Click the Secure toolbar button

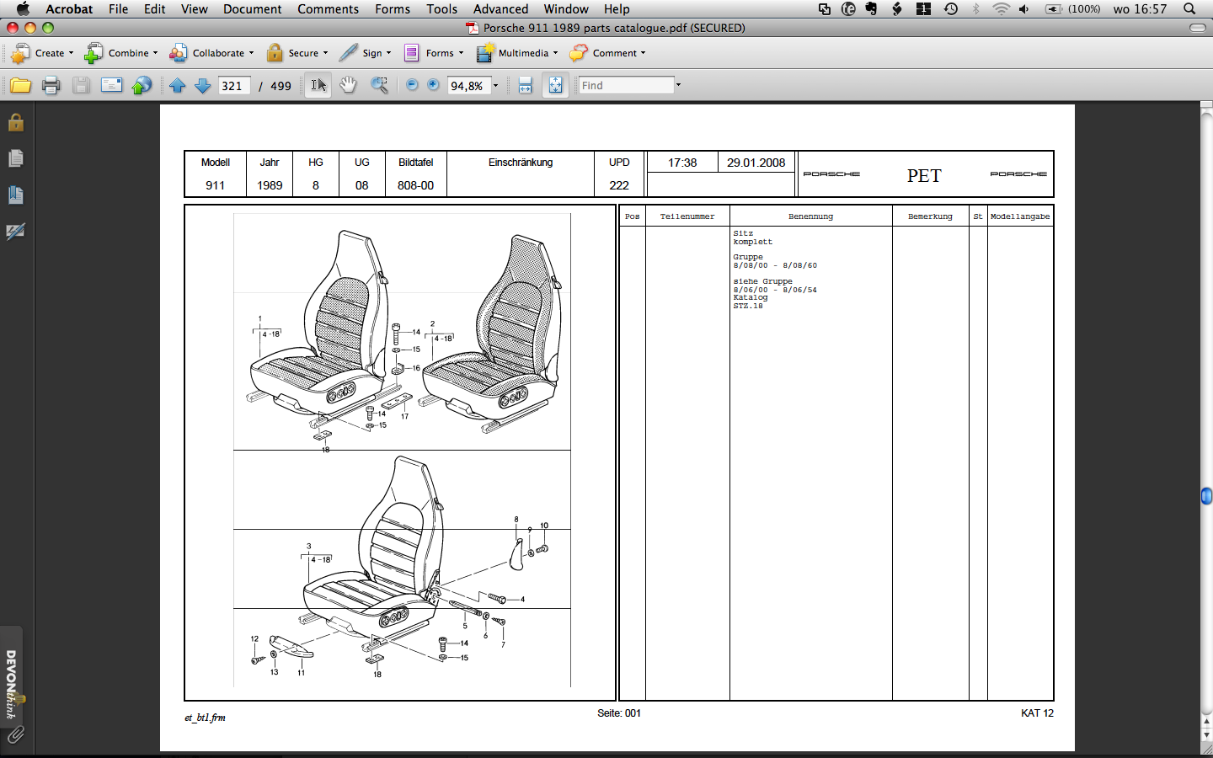(x=297, y=53)
